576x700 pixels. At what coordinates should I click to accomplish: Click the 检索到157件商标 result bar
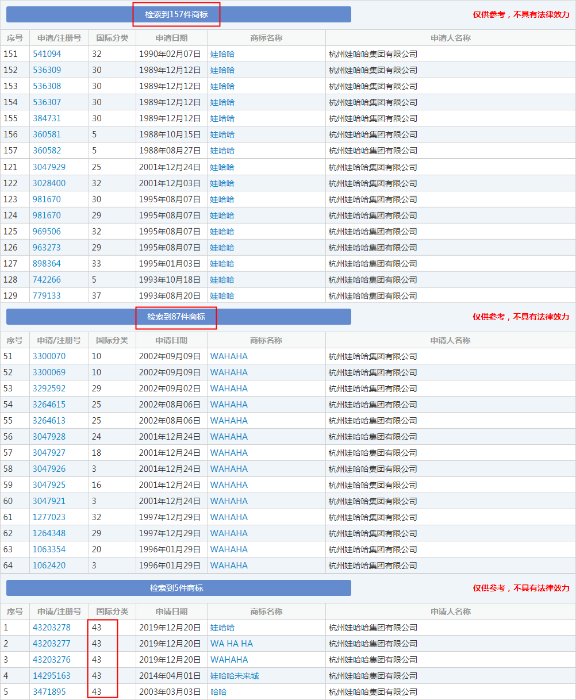click(x=178, y=14)
